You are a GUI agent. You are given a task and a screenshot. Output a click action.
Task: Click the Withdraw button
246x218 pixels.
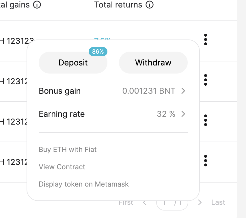[153, 63]
